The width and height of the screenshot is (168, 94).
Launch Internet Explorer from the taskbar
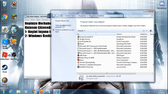pyautogui.click(x=11, y=92)
